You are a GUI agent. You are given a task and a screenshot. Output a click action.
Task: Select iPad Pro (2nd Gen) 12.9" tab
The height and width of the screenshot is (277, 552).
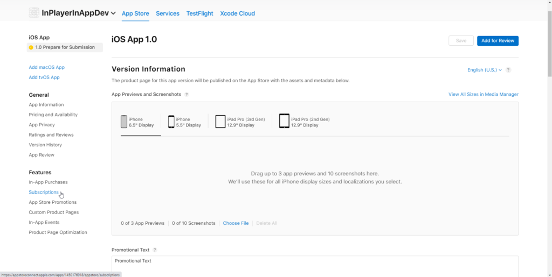pyautogui.click(x=305, y=122)
